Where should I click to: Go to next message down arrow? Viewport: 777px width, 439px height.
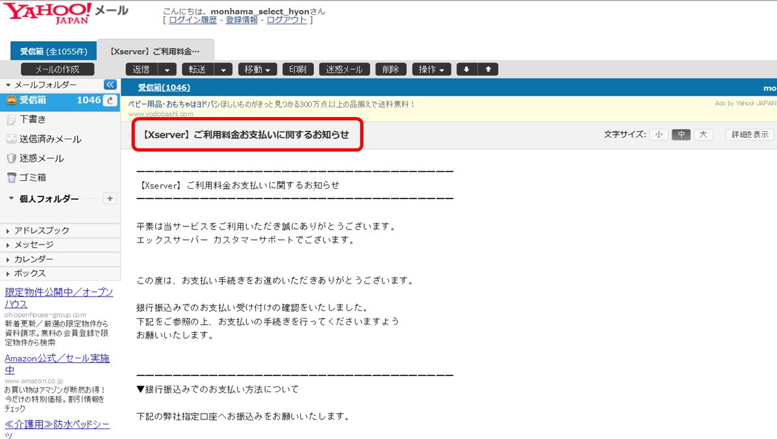(466, 70)
